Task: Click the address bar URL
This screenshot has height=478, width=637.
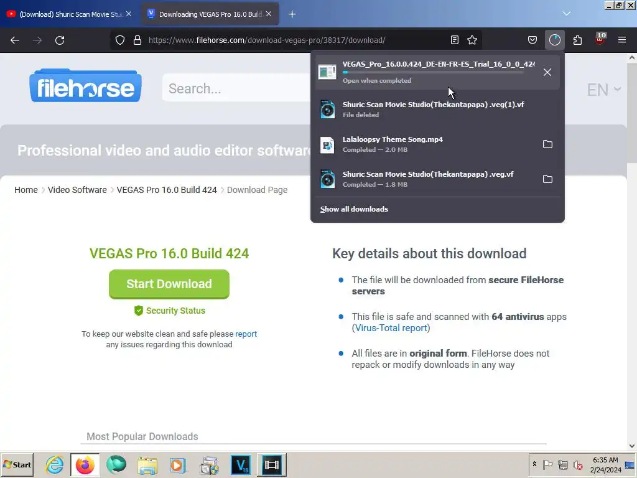Action: click(267, 40)
